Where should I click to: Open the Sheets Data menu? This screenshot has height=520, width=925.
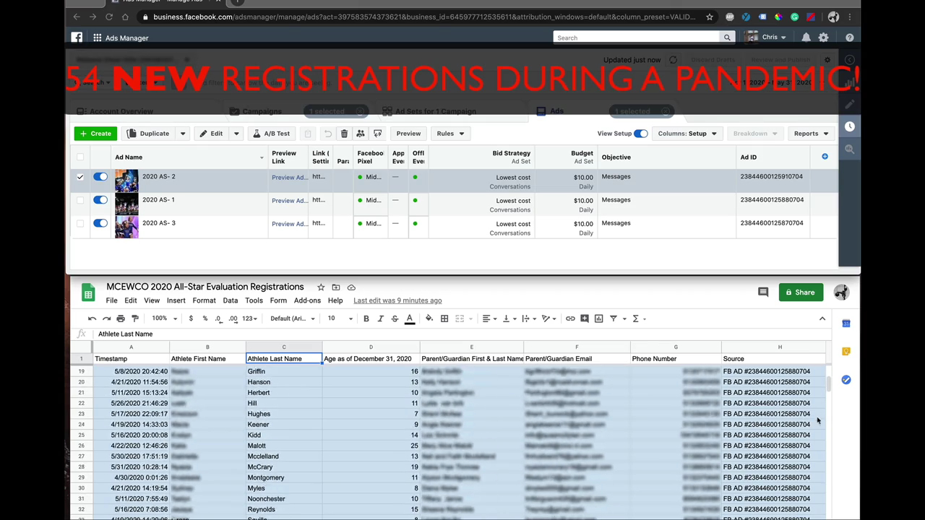(231, 300)
